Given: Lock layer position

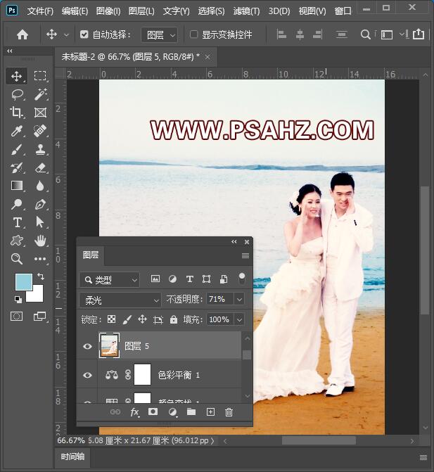Looking at the screenshot, I should point(142,319).
